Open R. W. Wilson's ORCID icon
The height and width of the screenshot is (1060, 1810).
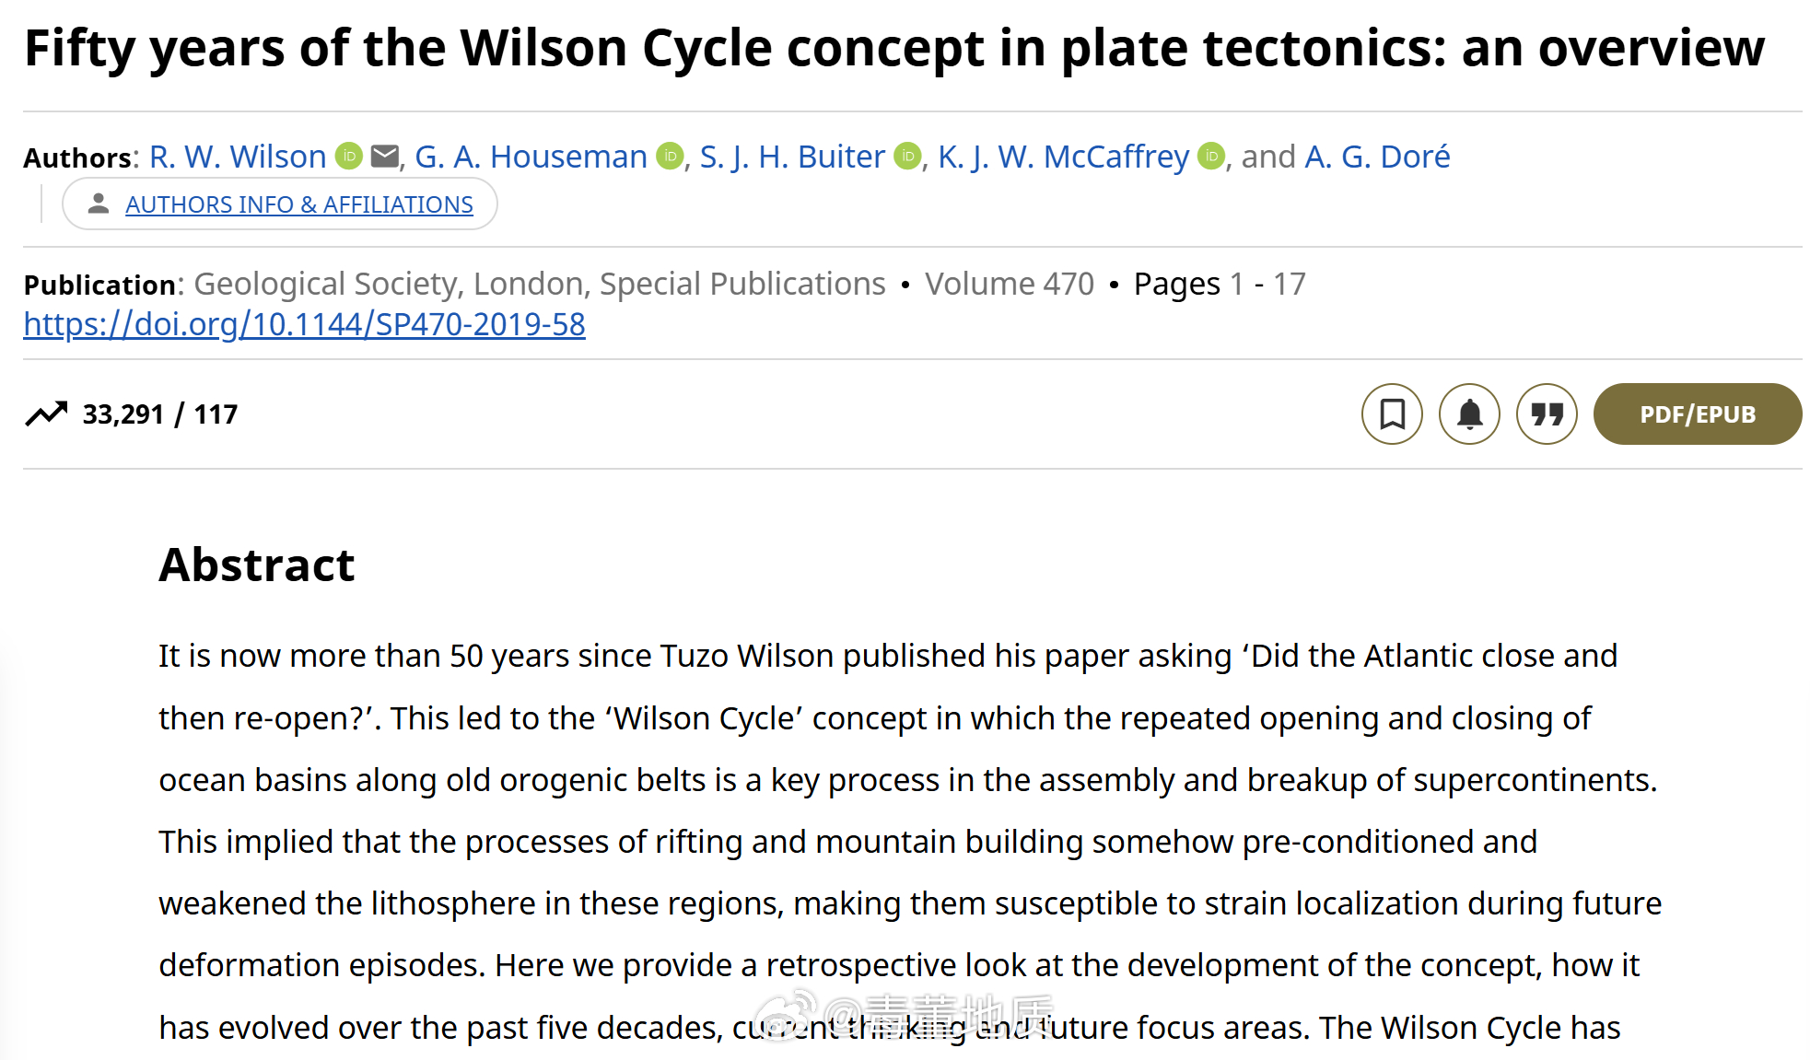tap(349, 157)
